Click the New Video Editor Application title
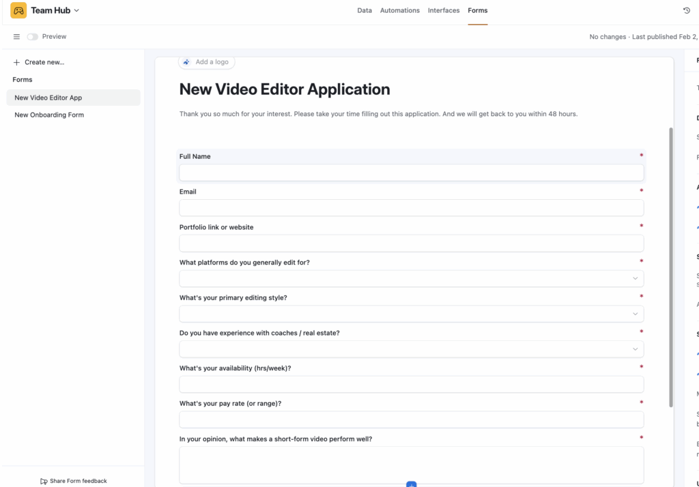699x487 pixels. coord(285,89)
